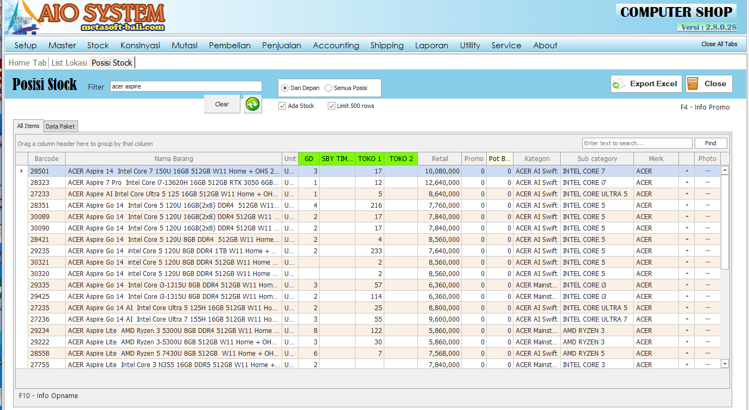Screen dimensions: 749x410
Task: Click the Export Excel button
Action: tap(646, 84)
